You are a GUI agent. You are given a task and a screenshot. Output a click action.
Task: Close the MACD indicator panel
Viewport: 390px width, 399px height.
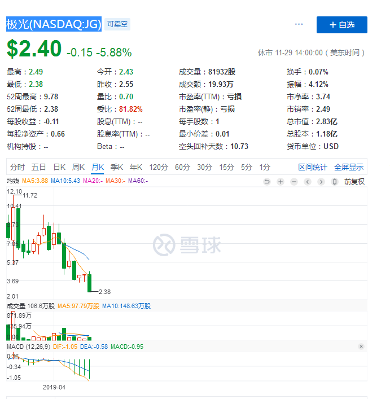point(361,347)
